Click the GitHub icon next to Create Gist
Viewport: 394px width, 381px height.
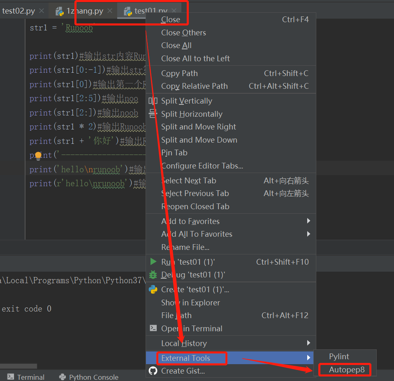[x=152, y=371]
